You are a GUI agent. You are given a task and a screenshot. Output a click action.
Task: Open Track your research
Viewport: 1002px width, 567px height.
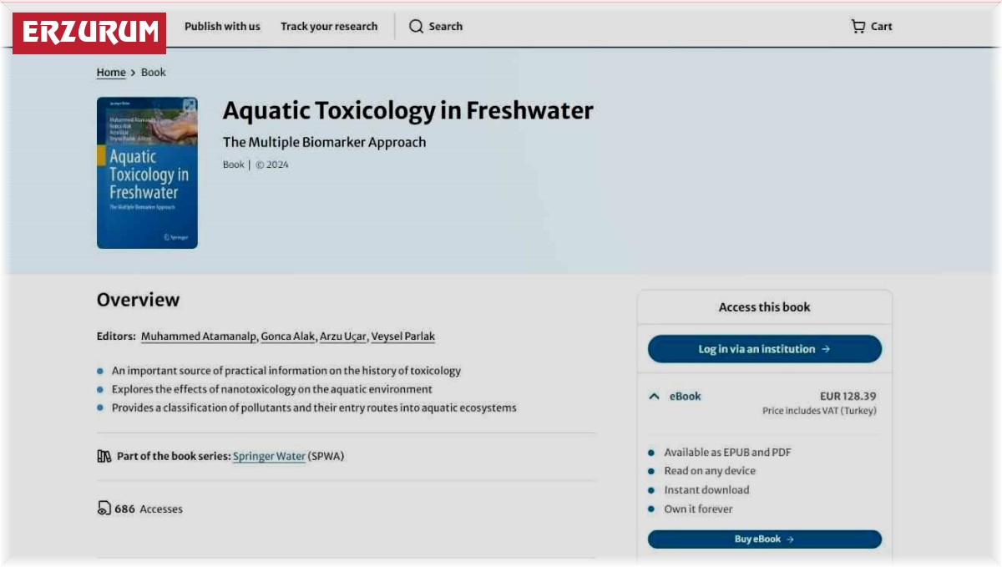click(x=329, y=26)
